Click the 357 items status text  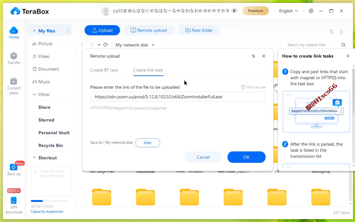tap(341, 213)
